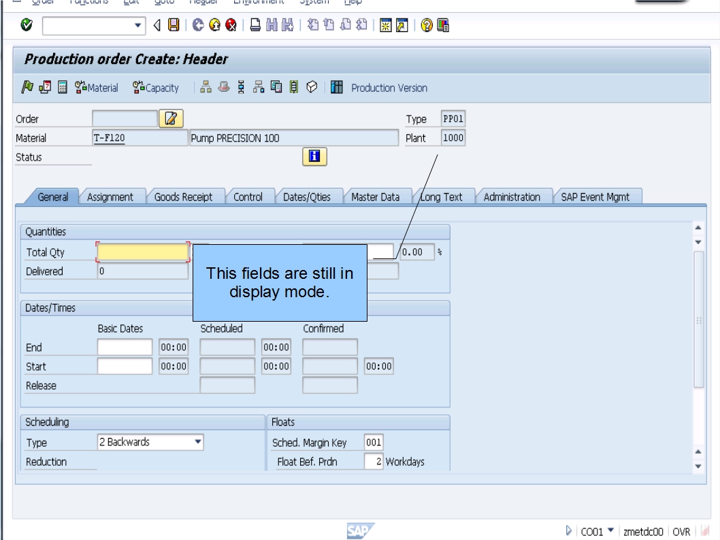Click the Basic End time 00:00 field
Screen dimensions: 720x540
(174, 348)
